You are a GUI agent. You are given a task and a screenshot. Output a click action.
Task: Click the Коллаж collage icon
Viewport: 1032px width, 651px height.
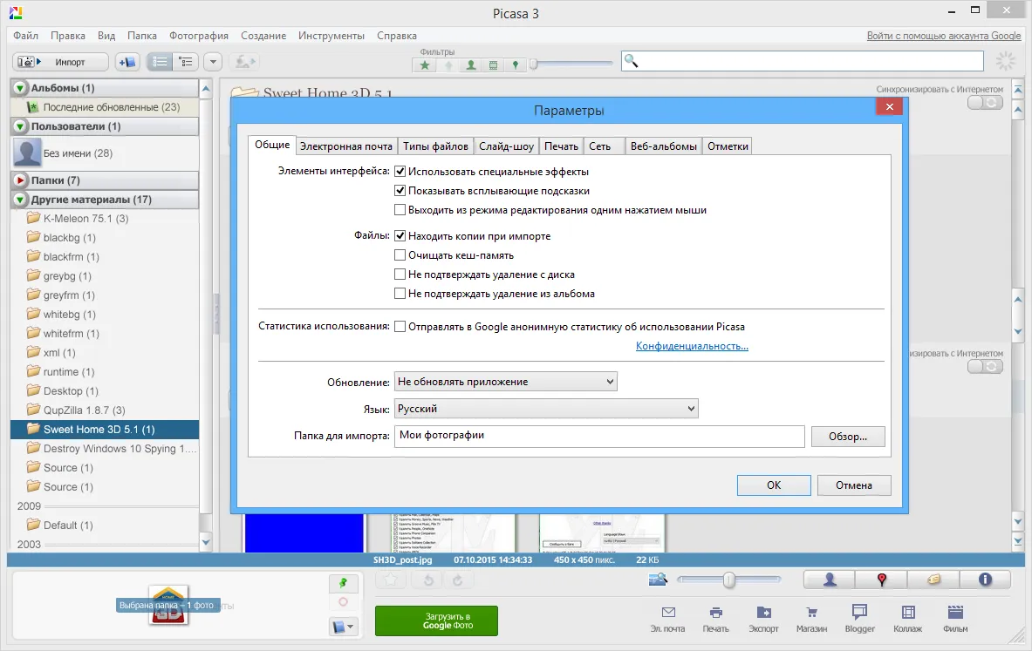click(x=907, y=618)
